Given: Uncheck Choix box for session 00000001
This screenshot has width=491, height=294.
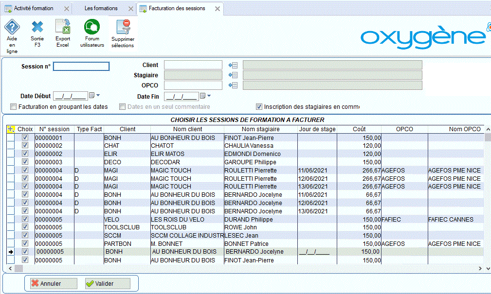Looking at the screenshot, I should 25,138.
